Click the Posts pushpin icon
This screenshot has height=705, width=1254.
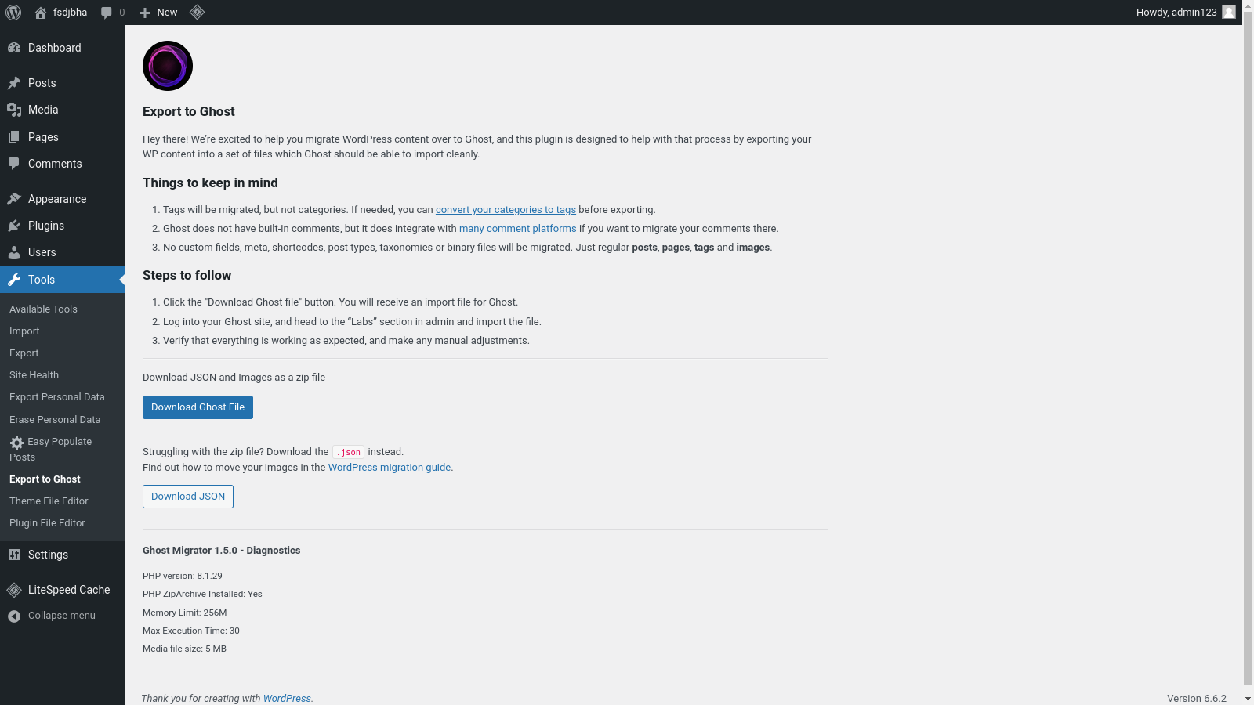coord(14,83)
